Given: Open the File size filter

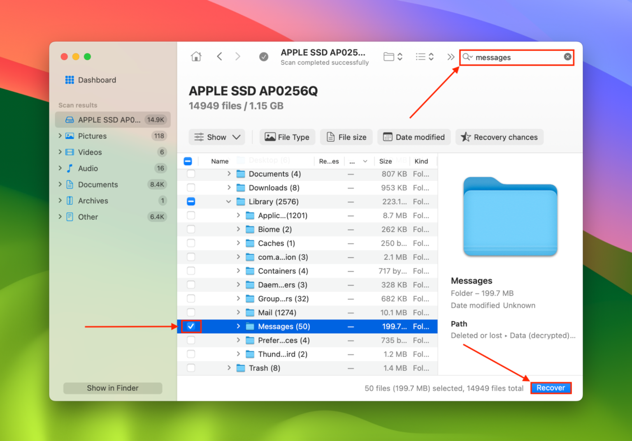Looking at the screenshot, I should pos(346,137).
